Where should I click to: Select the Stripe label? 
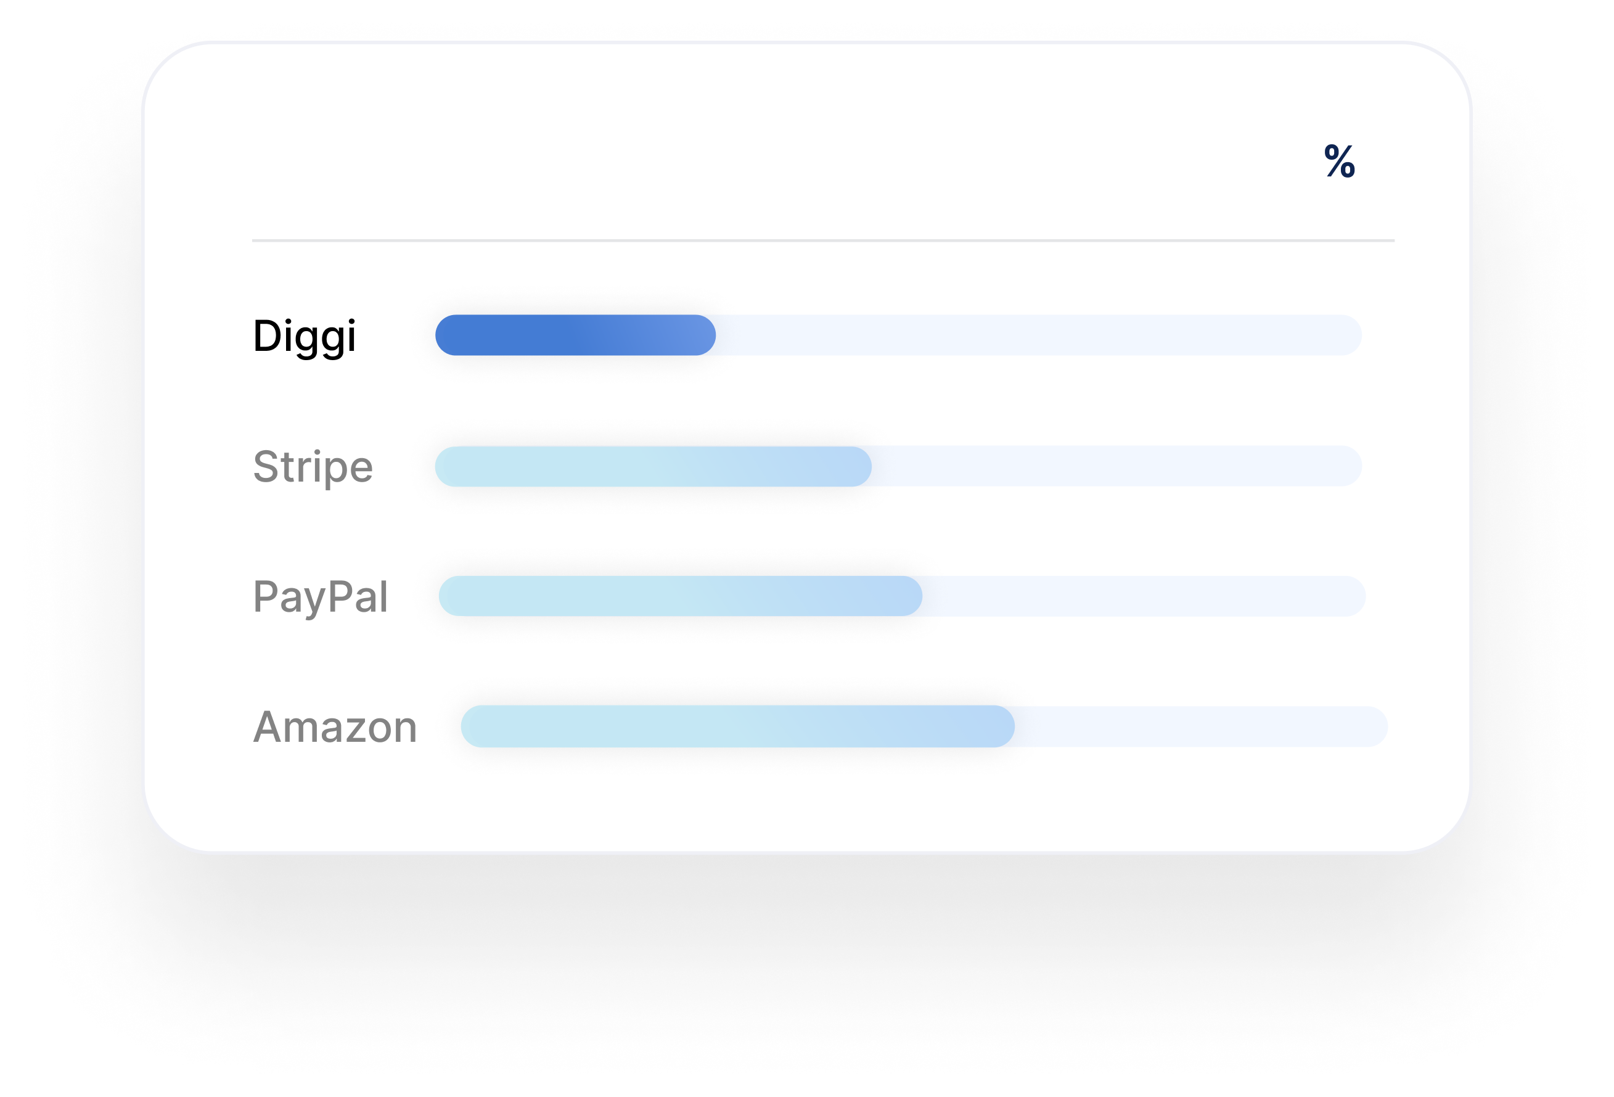313,466
